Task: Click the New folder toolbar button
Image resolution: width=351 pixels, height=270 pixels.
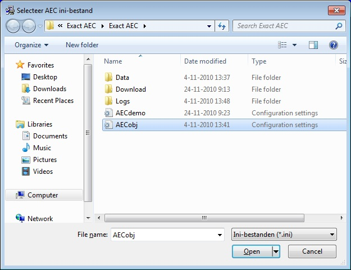Action: point(82,45)
